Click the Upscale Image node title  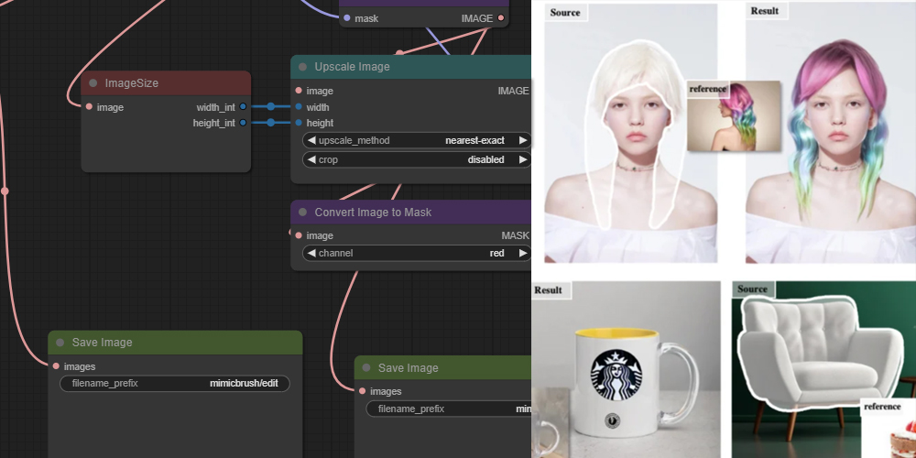tap(353, 67)
